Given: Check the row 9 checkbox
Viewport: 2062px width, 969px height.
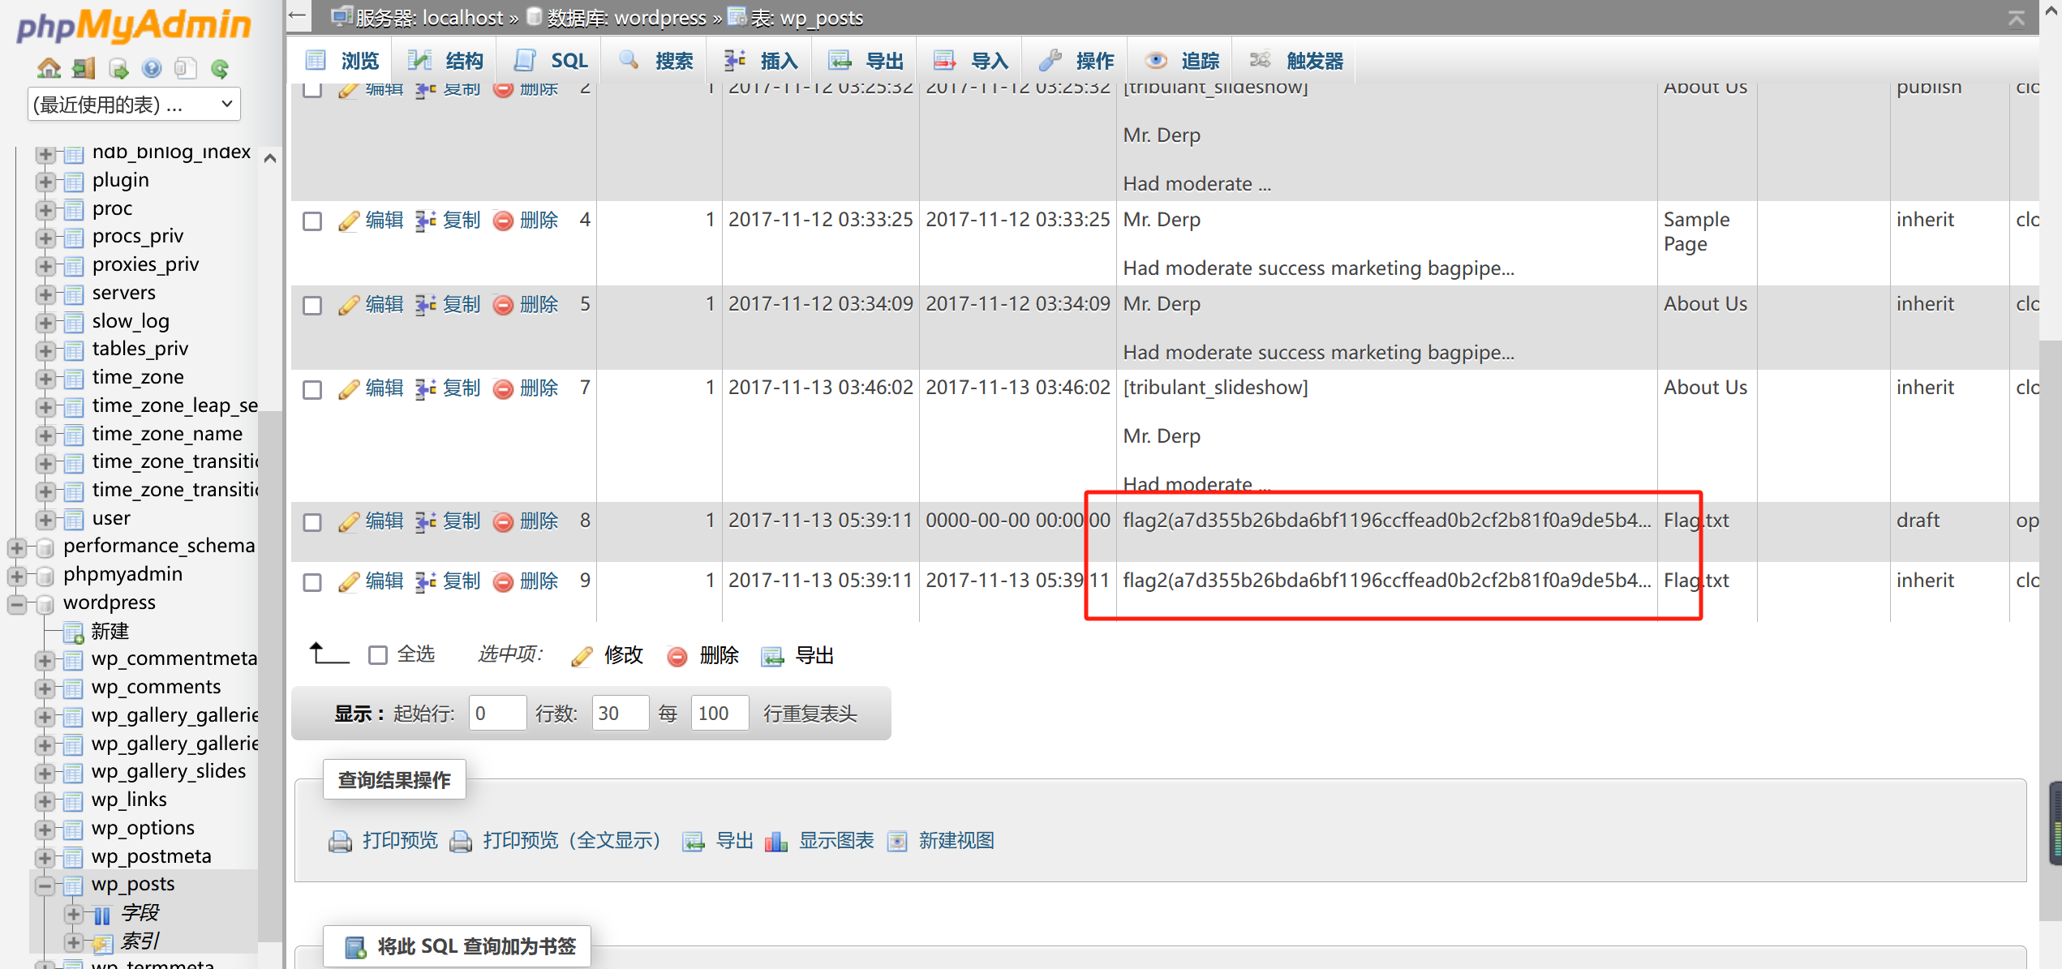Looking at the screenshot, I should point(312,581).
